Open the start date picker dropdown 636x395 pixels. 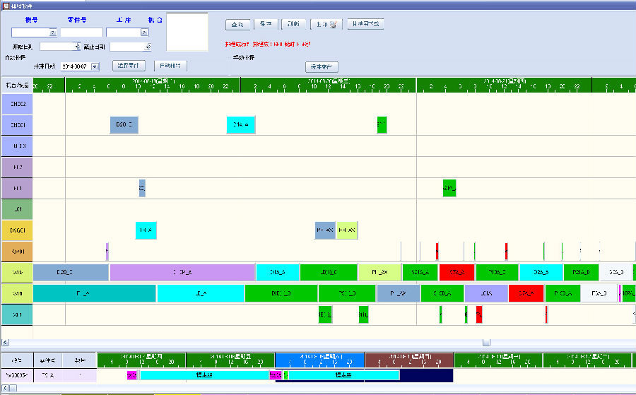77,47
